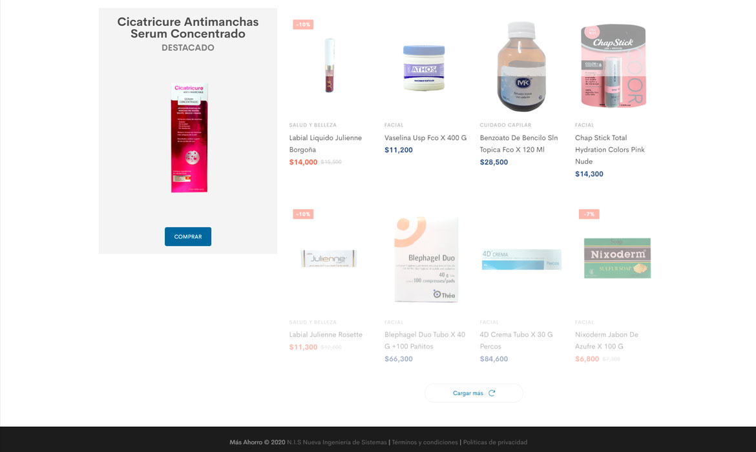Viewport: 756px width, 452px height.
Task: Click the -7% discount badge on Nixoderm
Action: pyautogui.click(x=589, y=214)
